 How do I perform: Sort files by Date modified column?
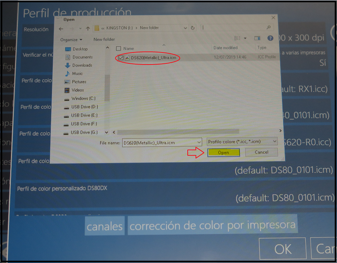(225, 48)
